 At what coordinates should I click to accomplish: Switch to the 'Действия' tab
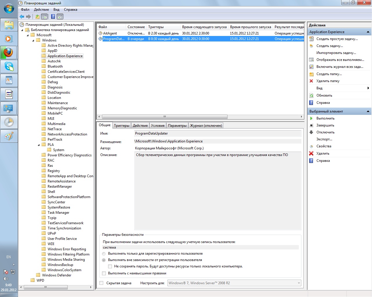click(140, 126)
